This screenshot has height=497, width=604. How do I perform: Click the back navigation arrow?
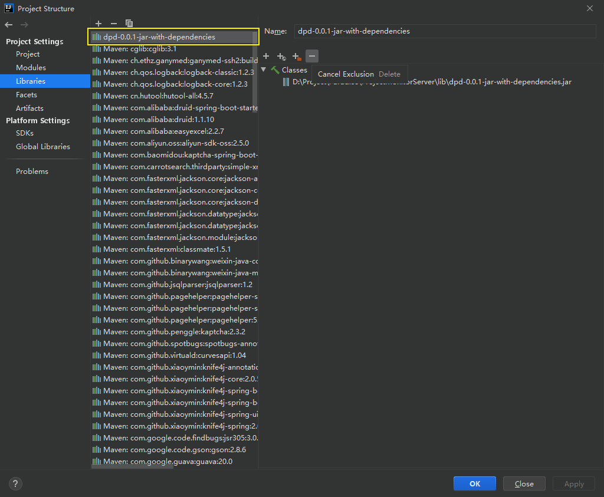pyautogui.click(x=9, y=25)
